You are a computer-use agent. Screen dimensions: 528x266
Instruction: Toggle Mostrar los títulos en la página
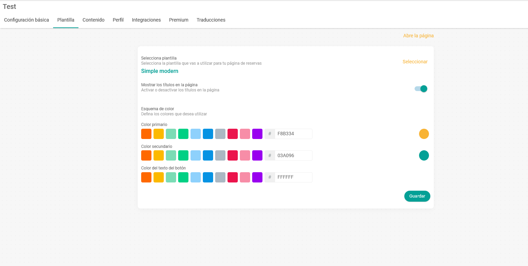pos(421,89)
